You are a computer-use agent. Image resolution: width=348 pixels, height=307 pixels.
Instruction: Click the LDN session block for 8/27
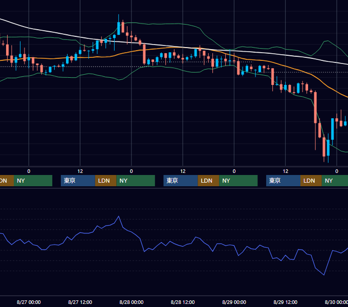click(x=105, y=181)
